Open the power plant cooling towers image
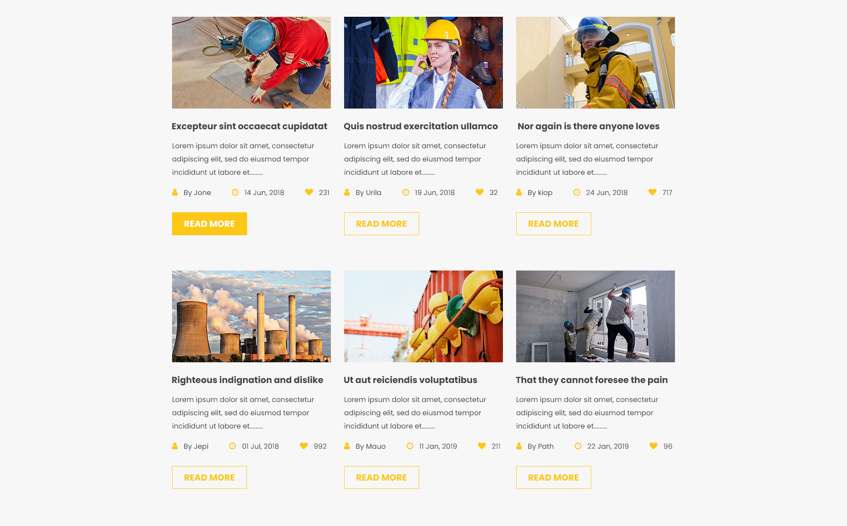The width and height of the screenshot is (847, 526). point(251,316)
